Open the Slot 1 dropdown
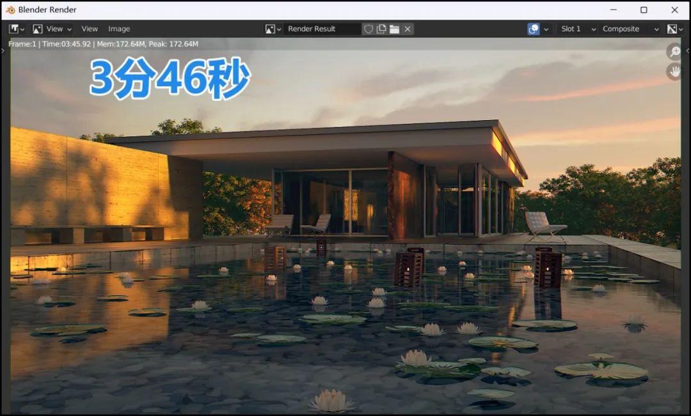The width and height of the screenshot is (691, 416). click(x=578, y=29)
